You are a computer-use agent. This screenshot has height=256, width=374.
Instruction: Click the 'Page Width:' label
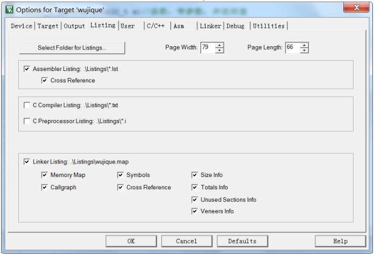pyautogui.click(x=181, y=47)
